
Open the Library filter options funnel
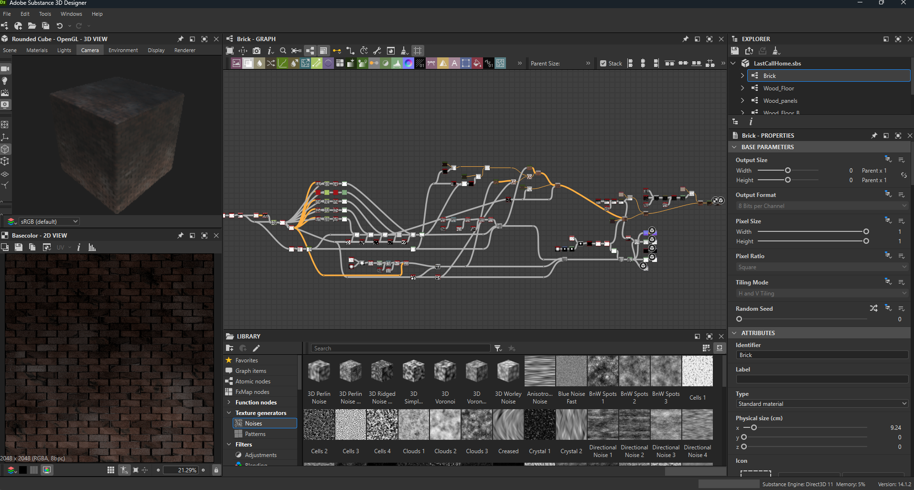pos(498,348)
